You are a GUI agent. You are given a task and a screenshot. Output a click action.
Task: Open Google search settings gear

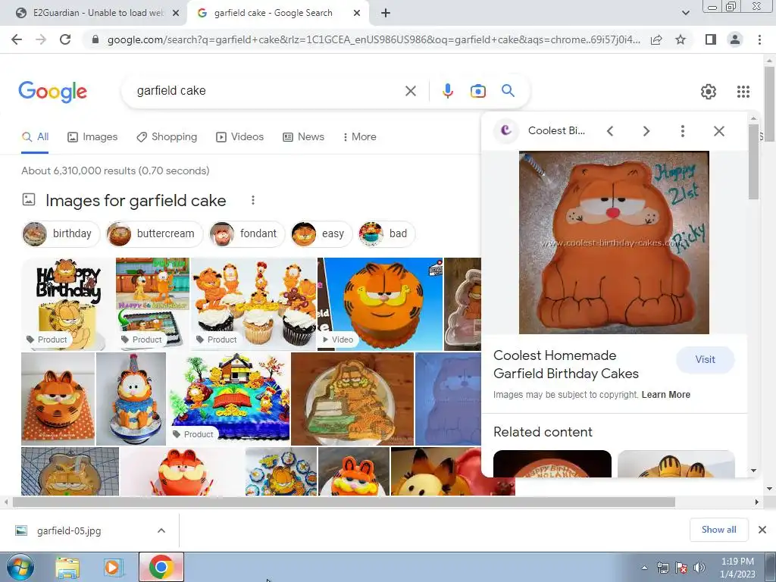pos(709,92)
